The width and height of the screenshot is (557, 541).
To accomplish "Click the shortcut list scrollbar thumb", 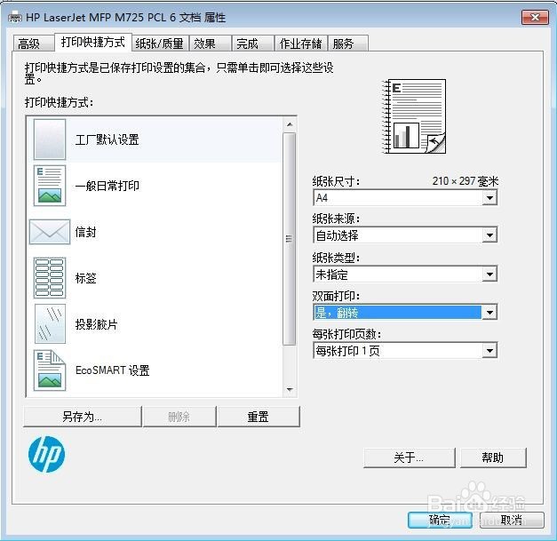I will pyautogui.click(x=290, y=239).
